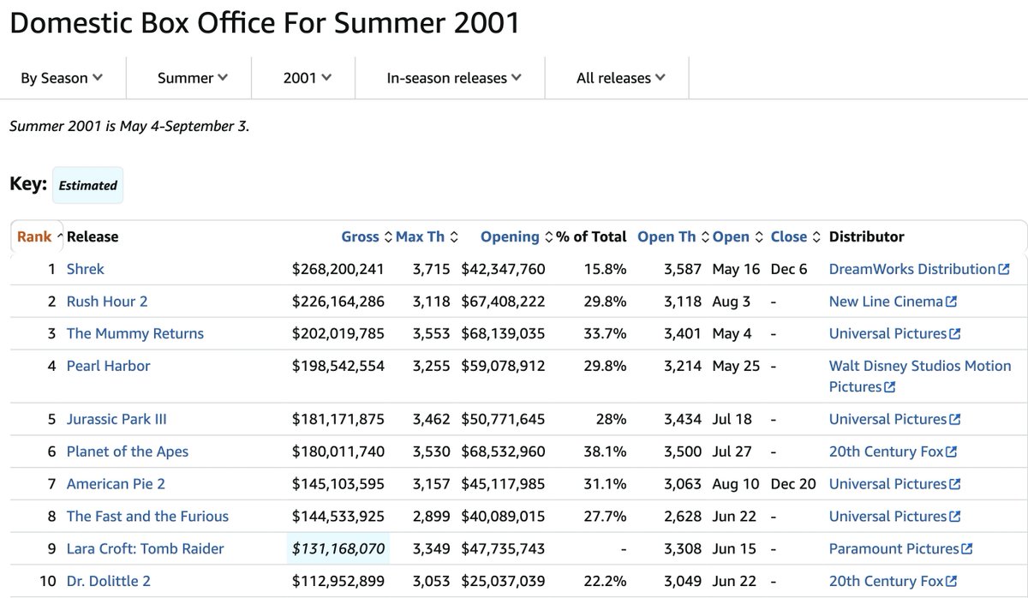This screenshot has width=1028, height=598.
Task: Sort table by Open Th column
Action: point(673,236)
